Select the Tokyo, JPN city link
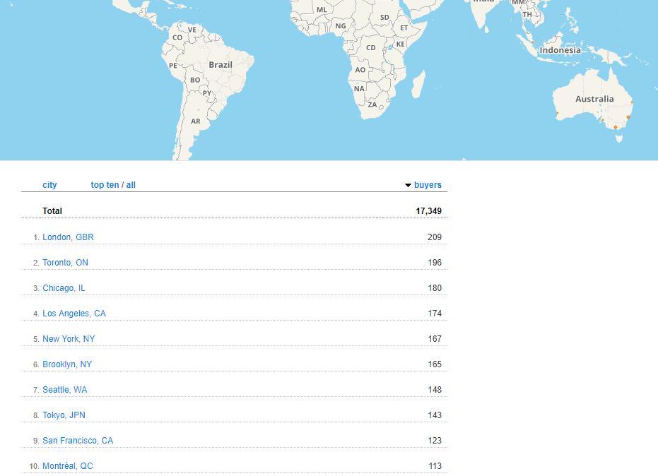Viewport: 658px width, 476px height. coord(64,415)
